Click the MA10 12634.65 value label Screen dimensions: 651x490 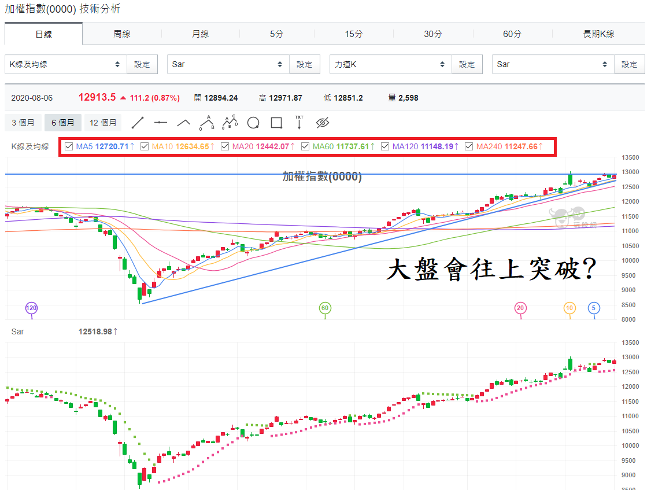[x=183, y=146]
